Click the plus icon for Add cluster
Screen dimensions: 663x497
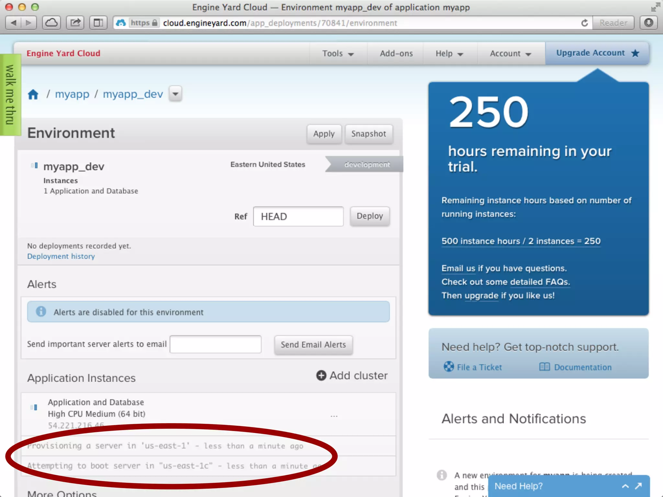(x=321, y=375)
